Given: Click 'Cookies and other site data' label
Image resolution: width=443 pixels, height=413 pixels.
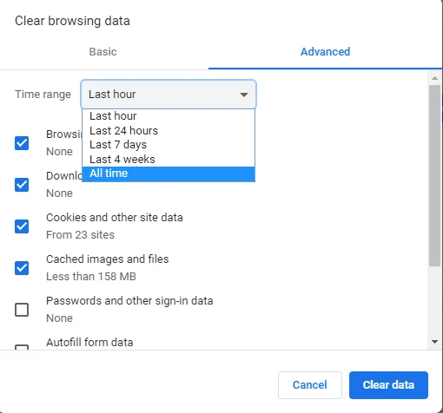Looking at the screenshot, I should tap(115, 218).
